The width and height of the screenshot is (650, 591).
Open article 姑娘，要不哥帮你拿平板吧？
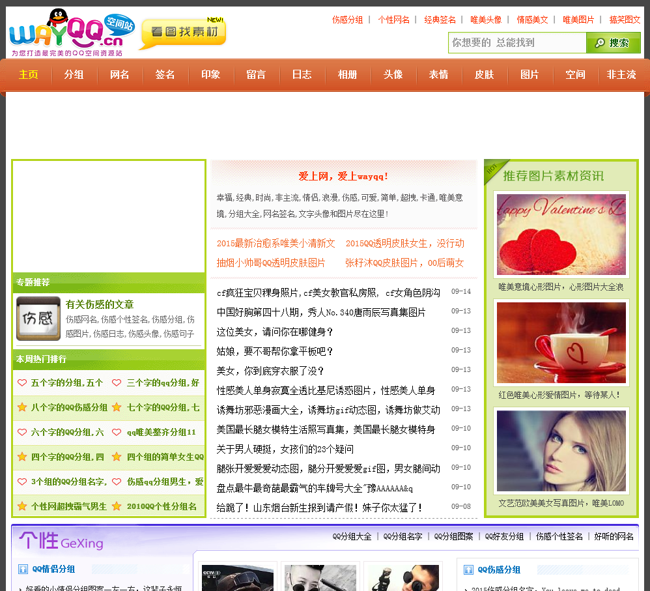[x=275, y=351]
